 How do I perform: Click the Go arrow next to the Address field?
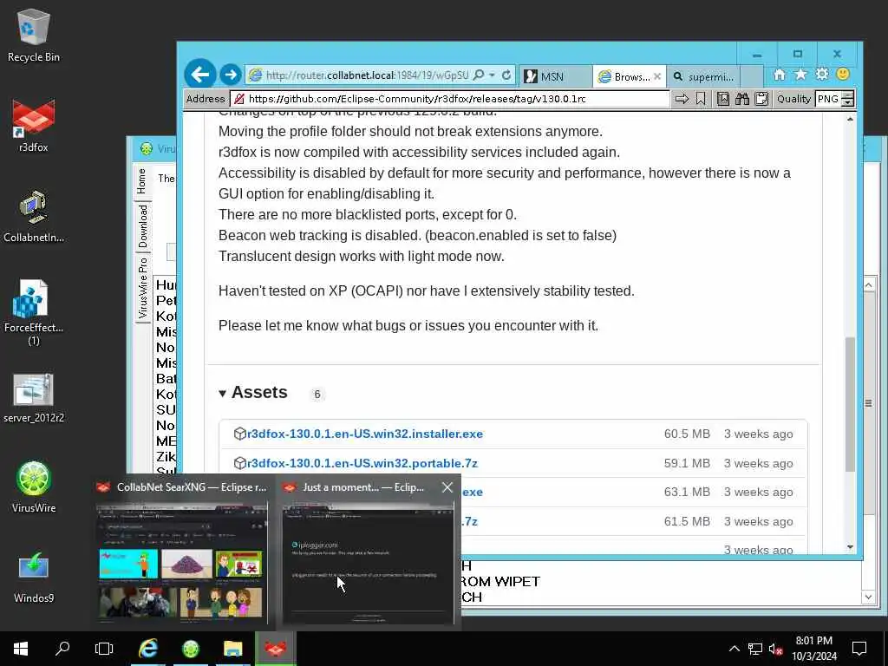(x=682, y=99)
